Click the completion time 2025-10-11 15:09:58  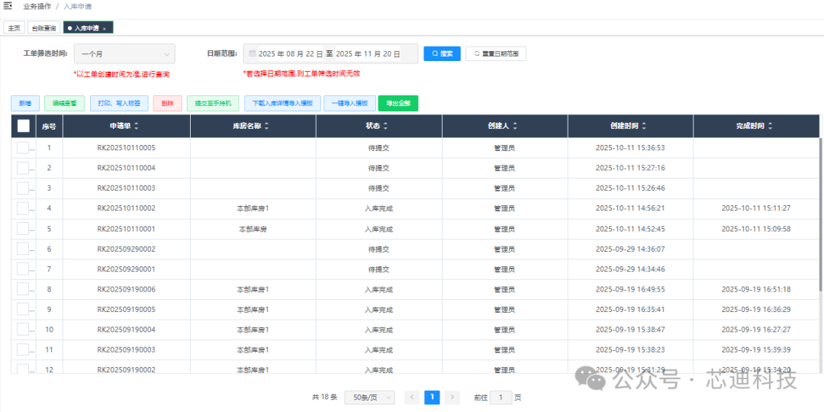(x=756, y=229)
